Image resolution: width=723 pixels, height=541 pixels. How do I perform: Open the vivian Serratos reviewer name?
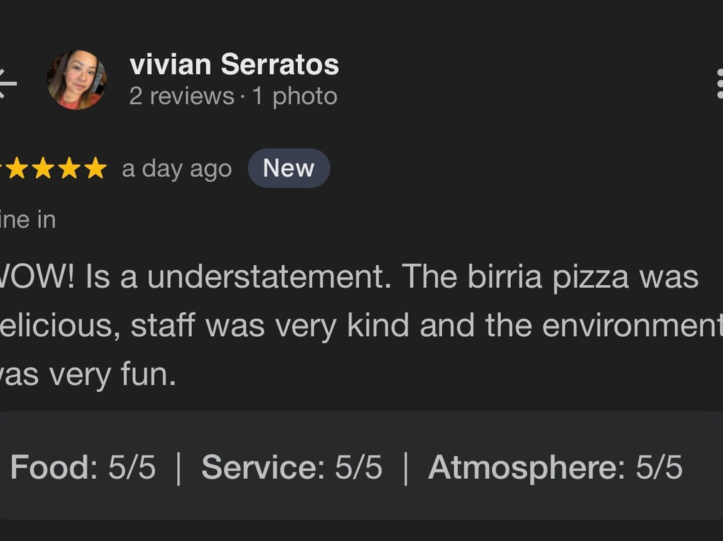[234, 65]
